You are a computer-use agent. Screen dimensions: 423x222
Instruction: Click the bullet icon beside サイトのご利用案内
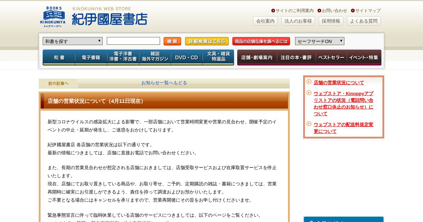273,11
